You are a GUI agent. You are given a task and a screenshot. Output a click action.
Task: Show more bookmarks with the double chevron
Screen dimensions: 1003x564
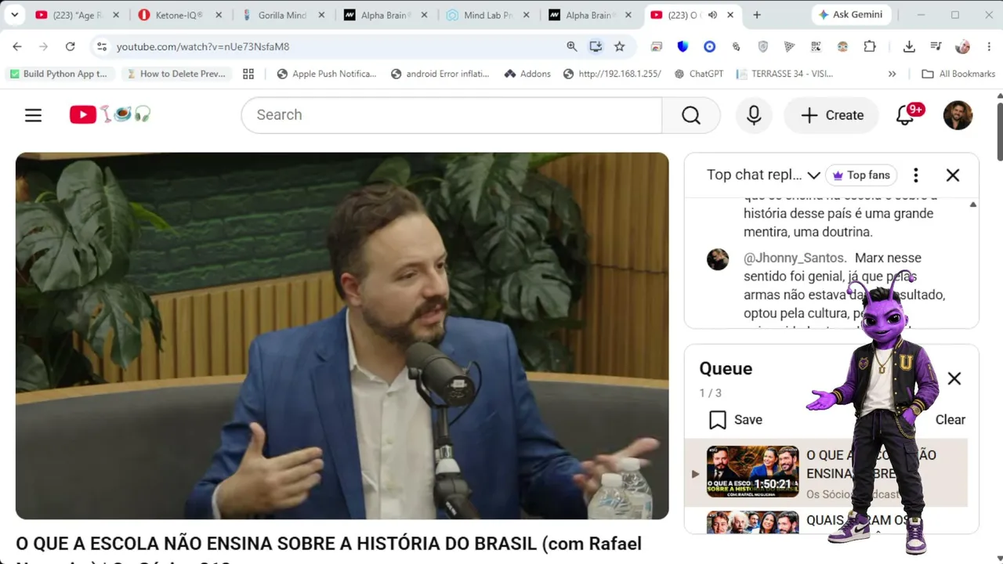point(892,74)
